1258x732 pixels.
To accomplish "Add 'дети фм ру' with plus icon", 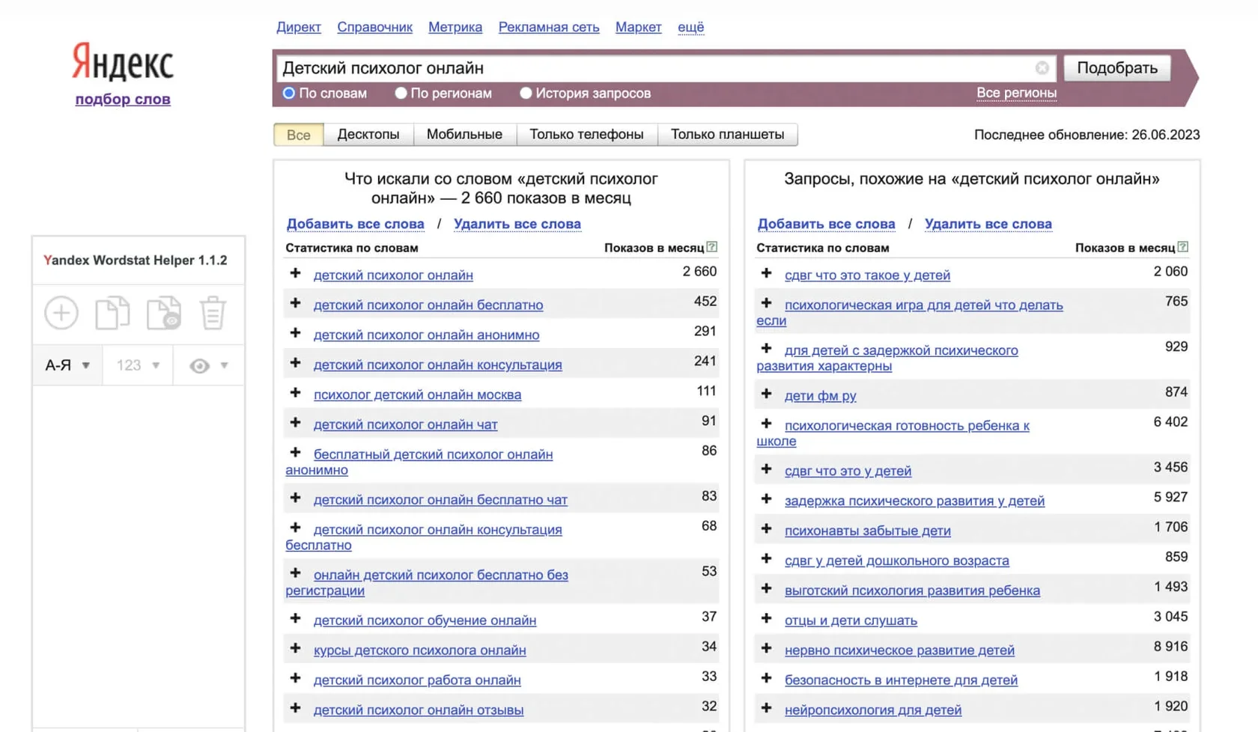I will click(767, 394).
